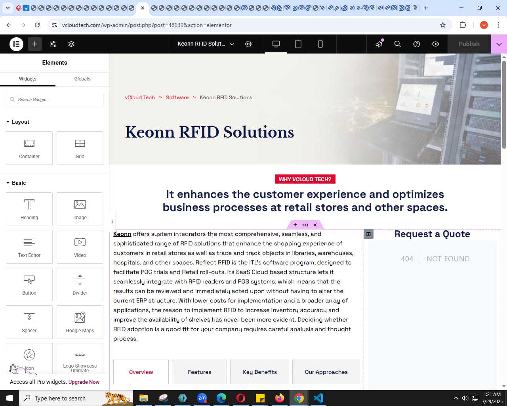Open Site Settings sliders icon

[53, 44]
